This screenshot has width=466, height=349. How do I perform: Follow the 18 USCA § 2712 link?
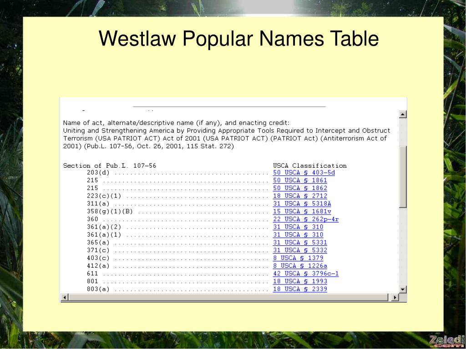coord(300,195)
